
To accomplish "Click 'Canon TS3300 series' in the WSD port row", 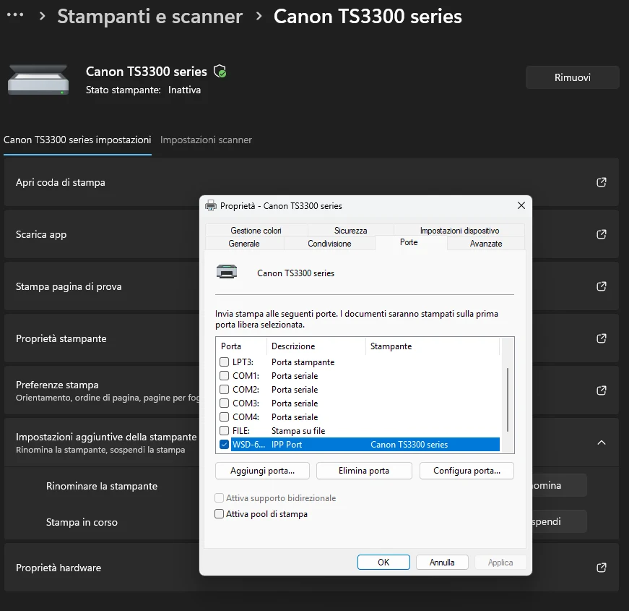I will tap(409, 444).
